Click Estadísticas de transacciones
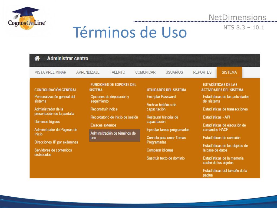This screenshot has width=277, height=208. click(x=225, y=109)
